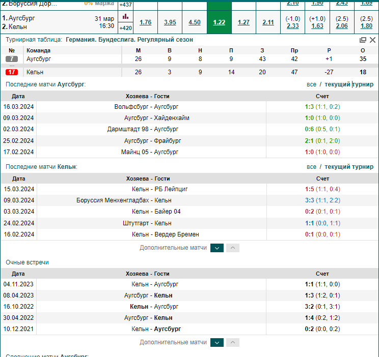Screen dimensions: 379x357
Task: Select odds 1.76 for Аугсбург win
Action: [x=146, y=22]
